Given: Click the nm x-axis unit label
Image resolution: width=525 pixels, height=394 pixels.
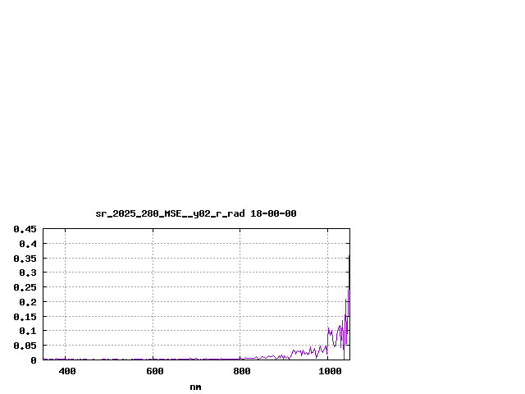Looking at the screenshot, I should [195, 387].
